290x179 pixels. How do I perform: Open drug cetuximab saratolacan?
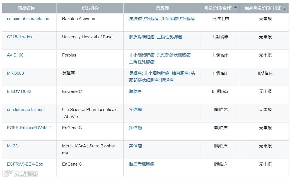point(28,19)
